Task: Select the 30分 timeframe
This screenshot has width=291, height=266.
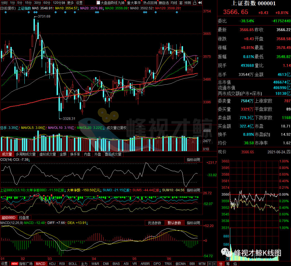Action: click(x=38, y=3)
